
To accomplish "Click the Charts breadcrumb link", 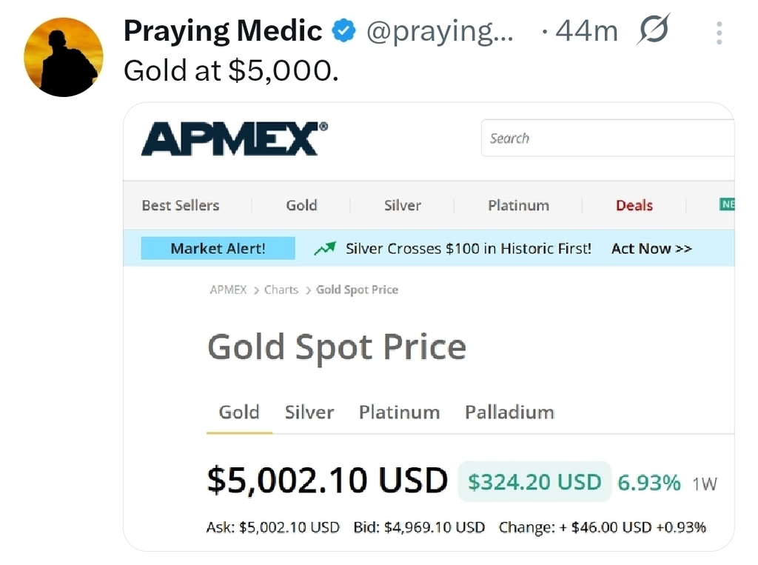I will pyautogui.click(x=281, y=290).
